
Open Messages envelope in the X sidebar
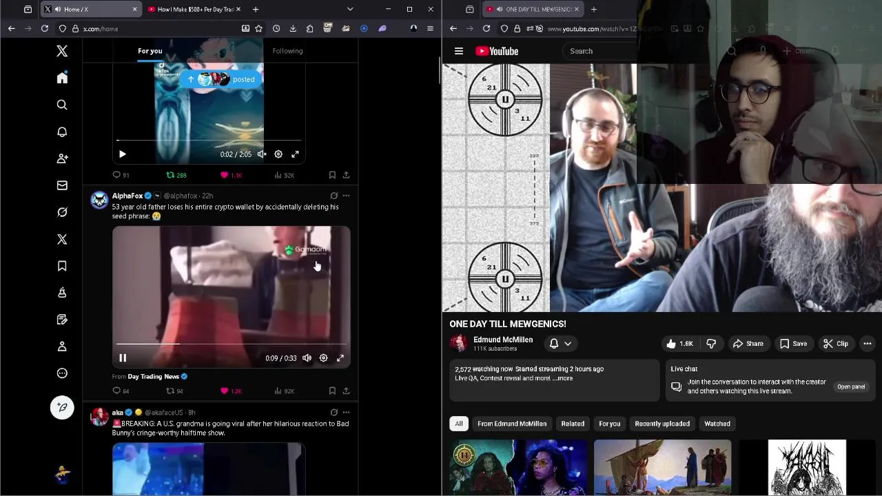[62, 185]
